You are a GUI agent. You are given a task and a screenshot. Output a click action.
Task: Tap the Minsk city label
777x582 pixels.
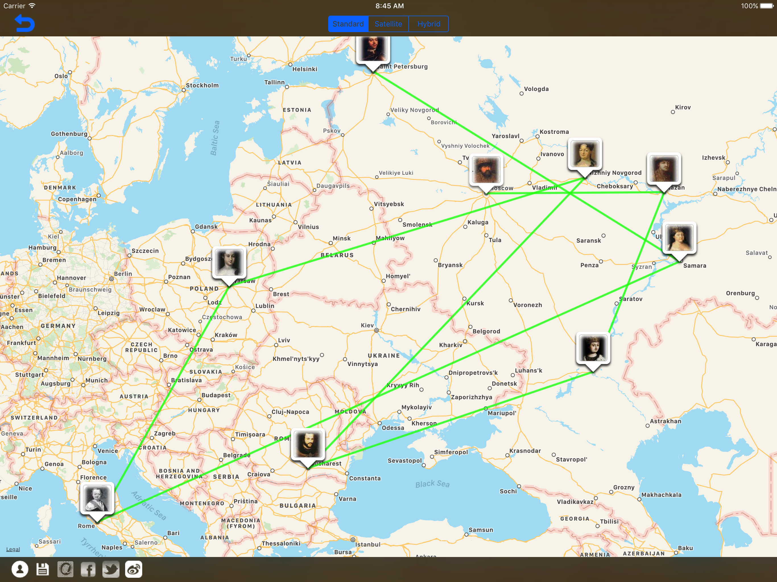tap(341, 238)
